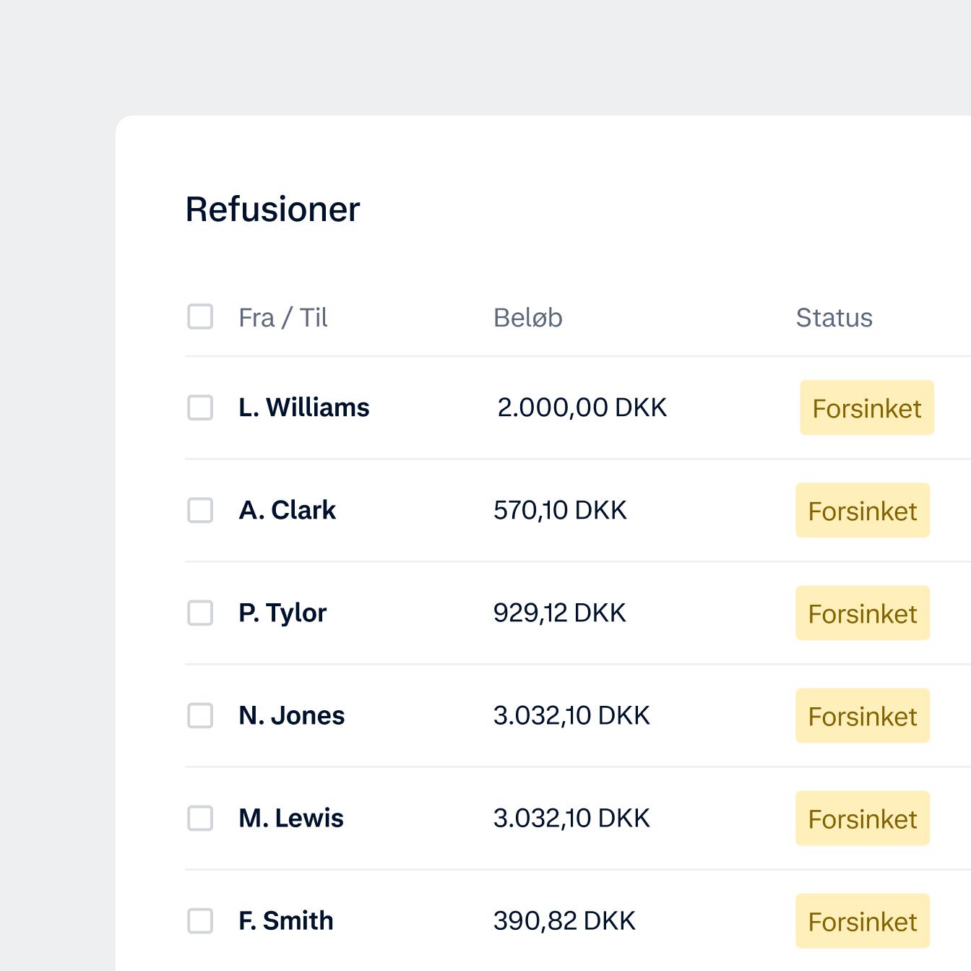
Task: Open N. Jones refund details
Action: click(x=291, y=715)
